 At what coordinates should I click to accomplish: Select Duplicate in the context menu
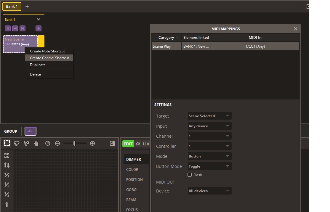49,65
